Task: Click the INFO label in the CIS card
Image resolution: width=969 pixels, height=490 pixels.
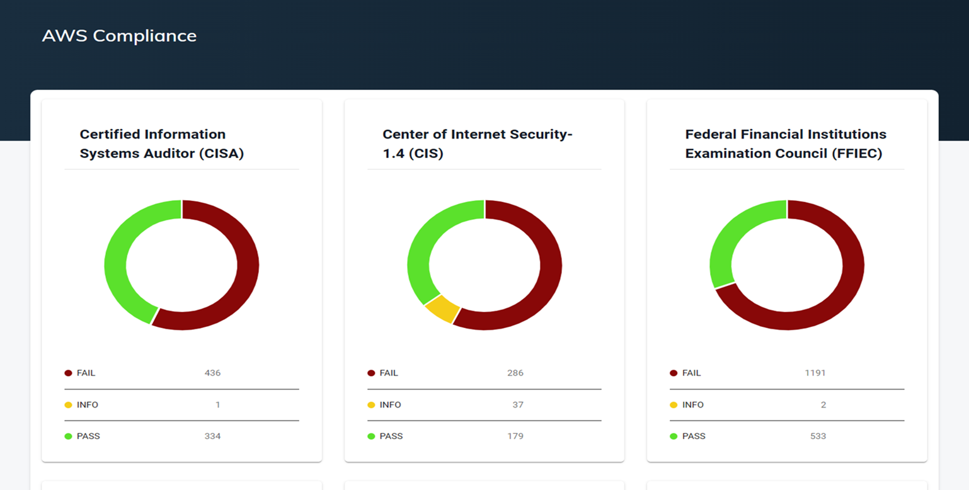Action: (391, 404)
